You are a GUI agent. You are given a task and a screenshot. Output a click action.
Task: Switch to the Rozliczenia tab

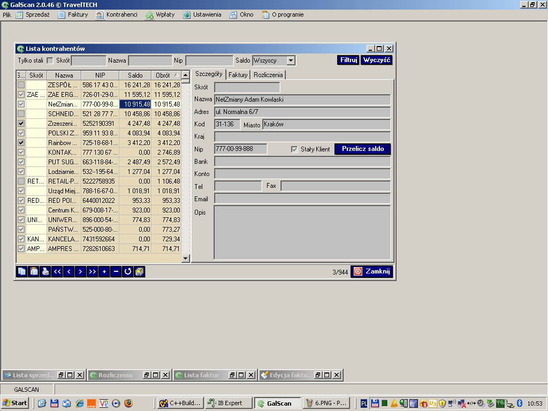[x=268, y=75]
